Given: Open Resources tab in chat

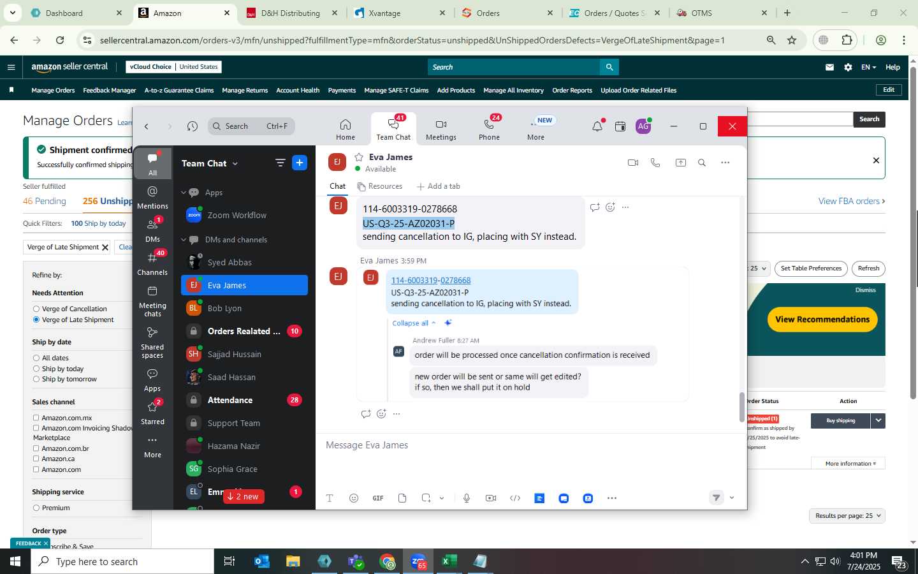Looking at the screenshot, I should [380, 186].
